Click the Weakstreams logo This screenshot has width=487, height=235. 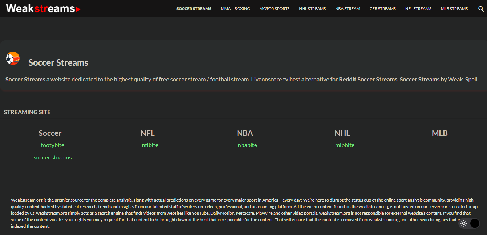point(43,9)
